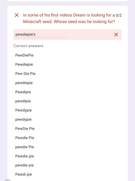Viewport: 135px width, 181px height.
Task: Click the question text about the Minecraft seed
Action: tap(69, 18)
